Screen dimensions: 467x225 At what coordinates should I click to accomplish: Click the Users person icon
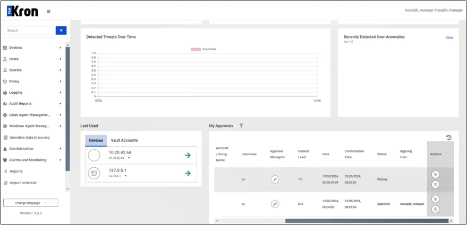pyautogui.click(x=5, y=59)
